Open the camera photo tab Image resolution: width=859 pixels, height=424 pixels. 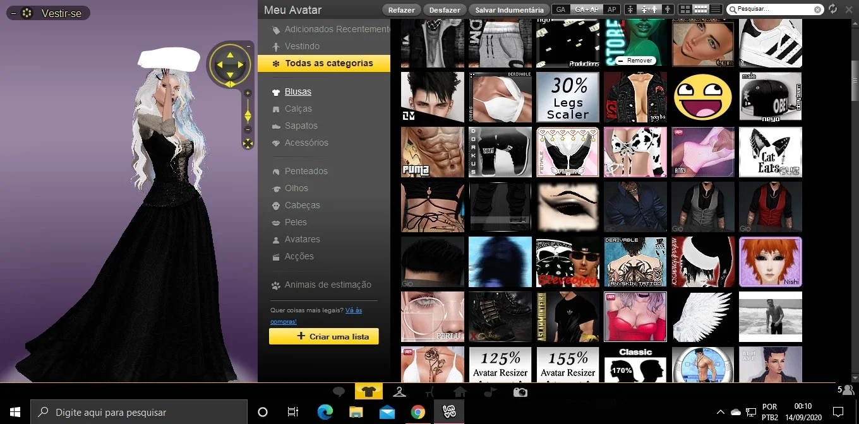pos(520,392)
